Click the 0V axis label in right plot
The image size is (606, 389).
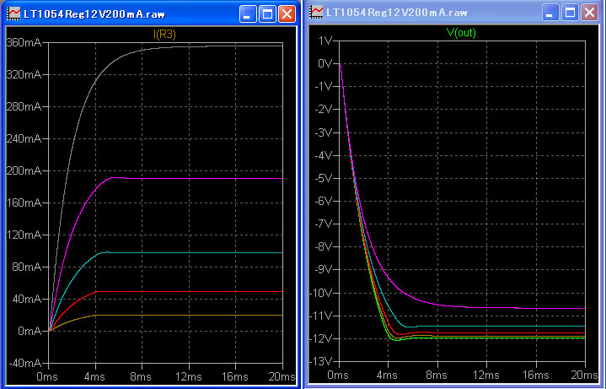325,63
